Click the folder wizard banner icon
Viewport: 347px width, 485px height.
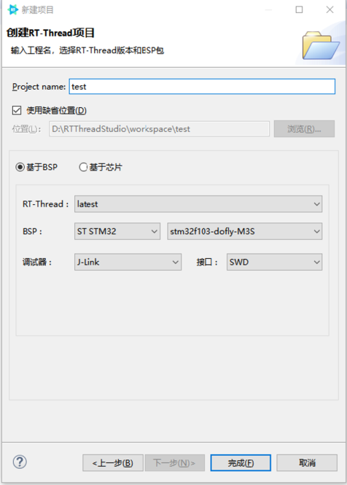(321, 45)
